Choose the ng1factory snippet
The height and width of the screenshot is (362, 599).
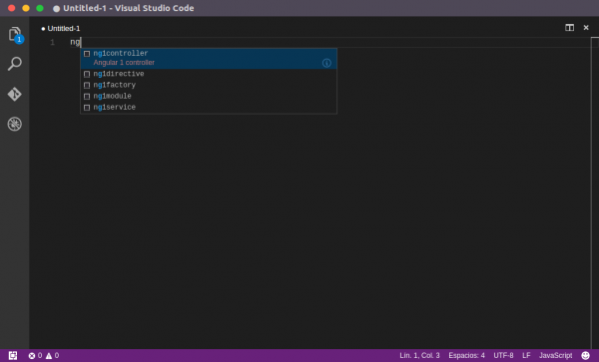209,85
